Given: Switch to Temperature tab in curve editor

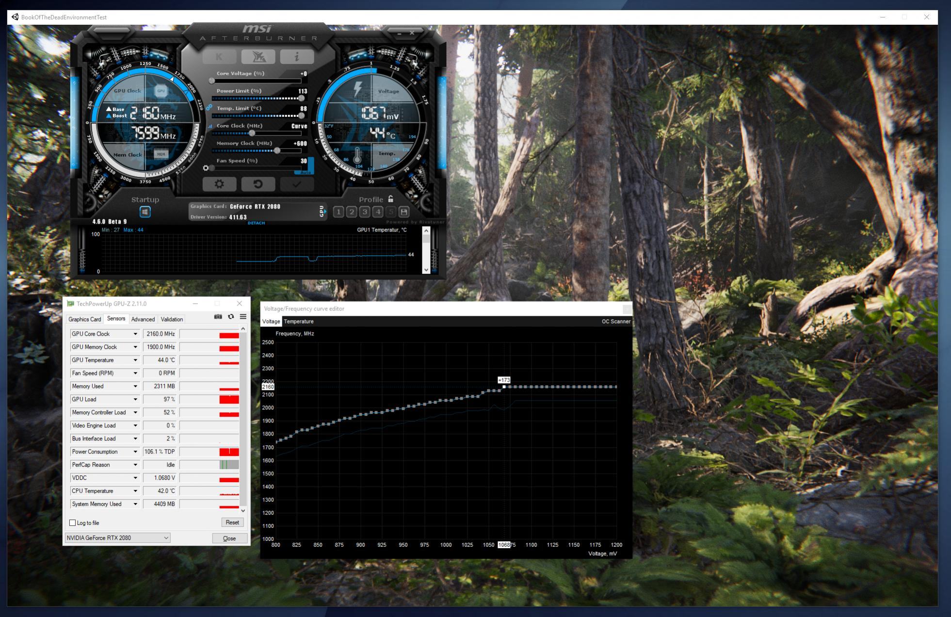Looking at the screenshot, I should point(299,322).
